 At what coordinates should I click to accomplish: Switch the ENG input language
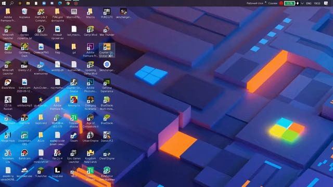[309, 3]
